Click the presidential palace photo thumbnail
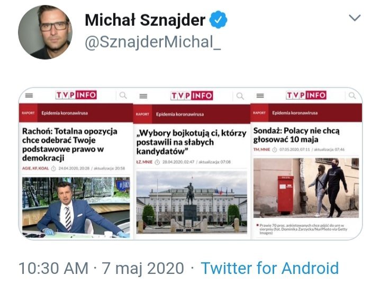Image resolution: width=381 pixels, height=285 pixels. (x=192, y=202)
